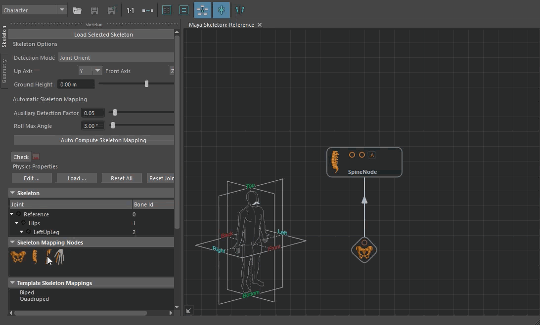Click the symmetry pins toolbar icon
The image size is (540, 325).
tap(240, 10)
